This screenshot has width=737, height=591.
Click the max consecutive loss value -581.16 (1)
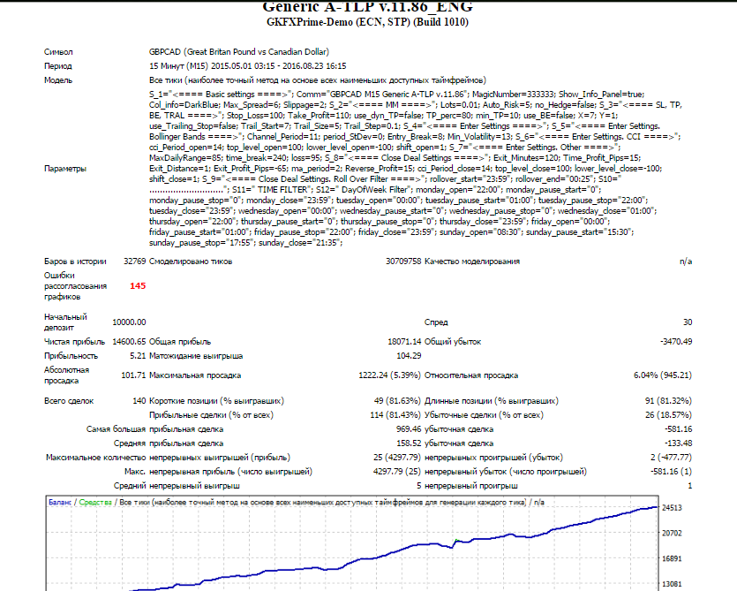click(671, 472)
